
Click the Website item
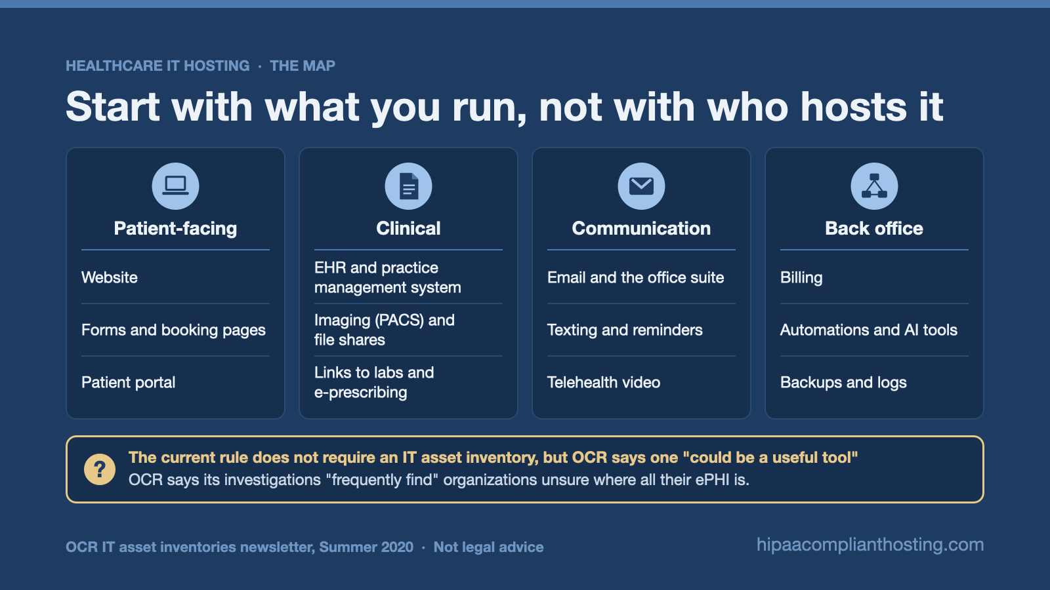pos(110,277)
